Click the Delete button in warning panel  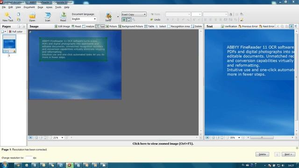pyautogui.click(x=262, y=154)
